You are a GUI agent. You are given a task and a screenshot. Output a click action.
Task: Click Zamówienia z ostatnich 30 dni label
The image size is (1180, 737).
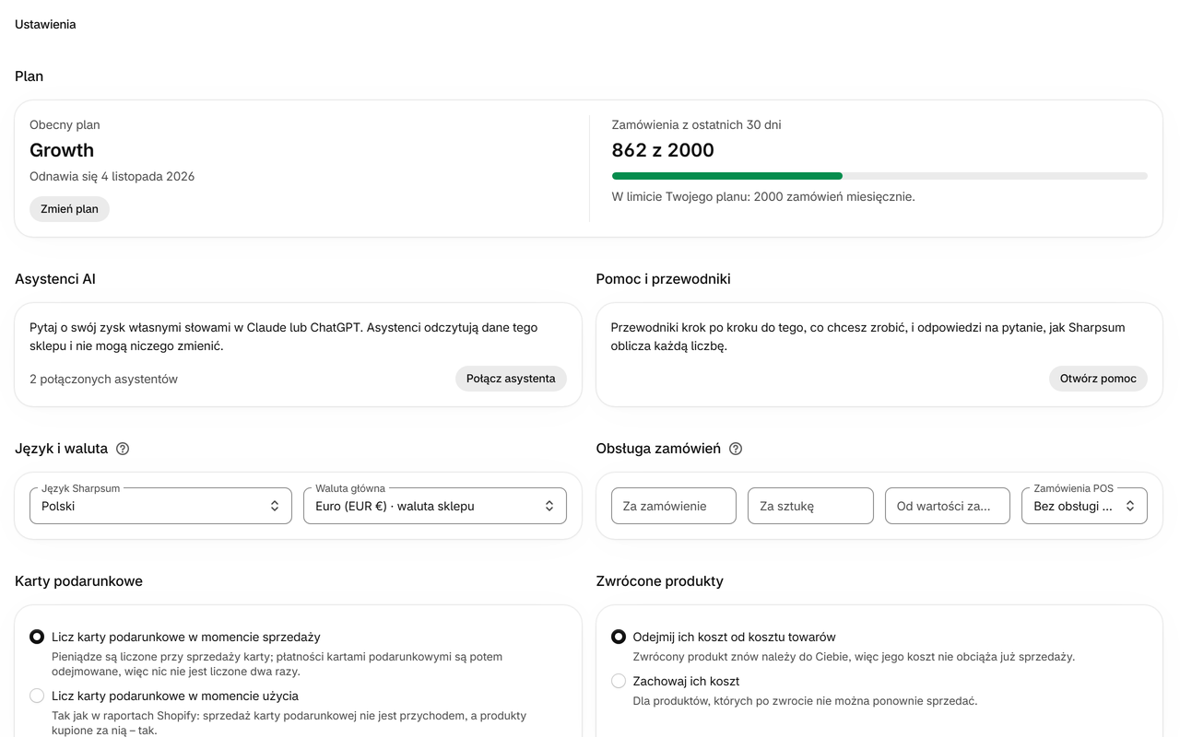(x=696, y=124)
